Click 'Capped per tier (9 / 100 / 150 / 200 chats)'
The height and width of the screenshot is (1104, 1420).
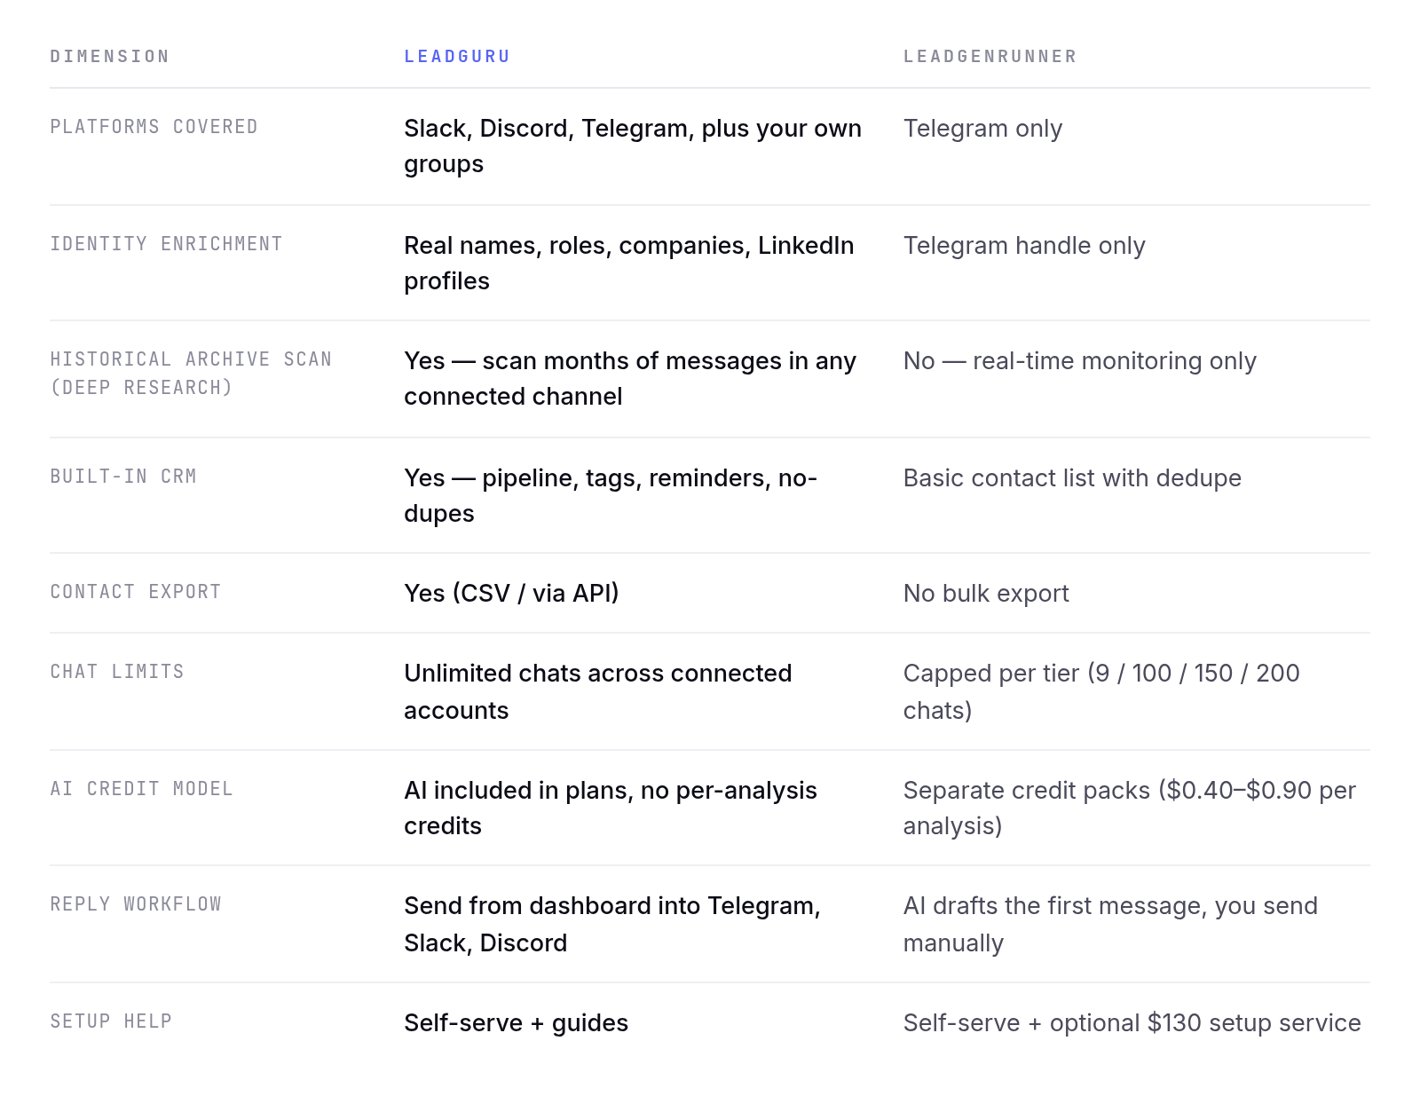(1101, 692)
